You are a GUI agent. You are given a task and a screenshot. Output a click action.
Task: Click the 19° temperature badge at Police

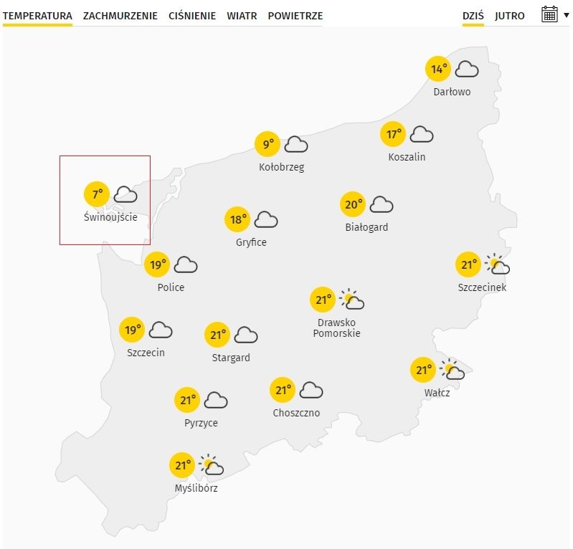point(157,264)
